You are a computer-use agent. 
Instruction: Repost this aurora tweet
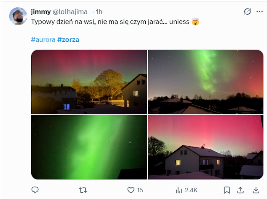point(83,190)
